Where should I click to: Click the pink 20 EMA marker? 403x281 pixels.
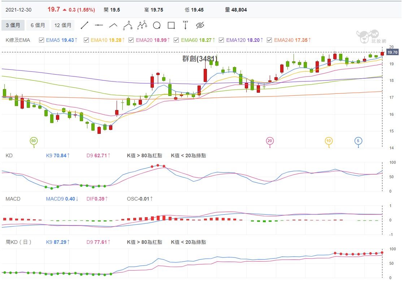270,141
